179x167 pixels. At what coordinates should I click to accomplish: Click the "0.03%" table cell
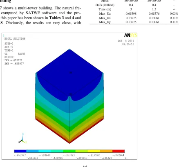[174, 13]
